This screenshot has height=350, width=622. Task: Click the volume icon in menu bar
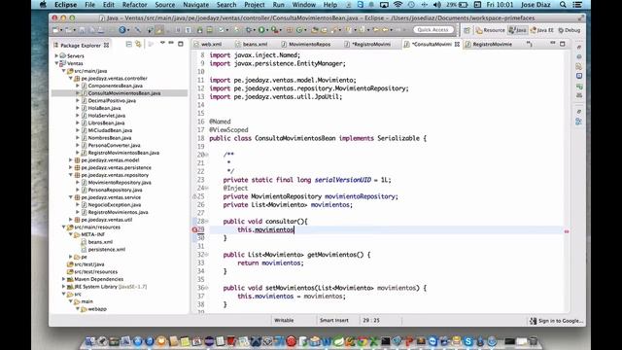(437, 5)
